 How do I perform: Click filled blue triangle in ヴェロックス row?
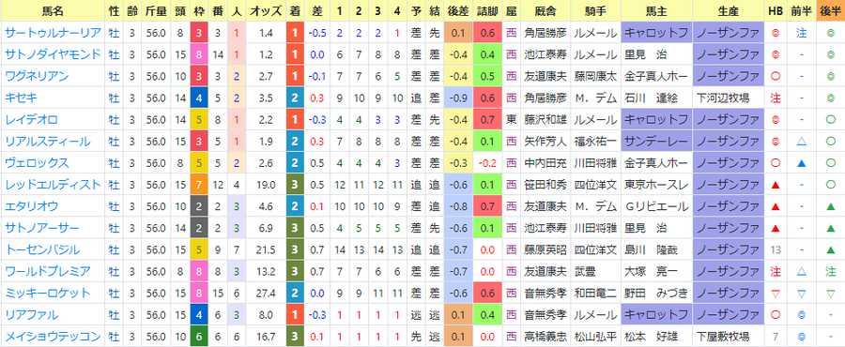[x=802, y=163]
